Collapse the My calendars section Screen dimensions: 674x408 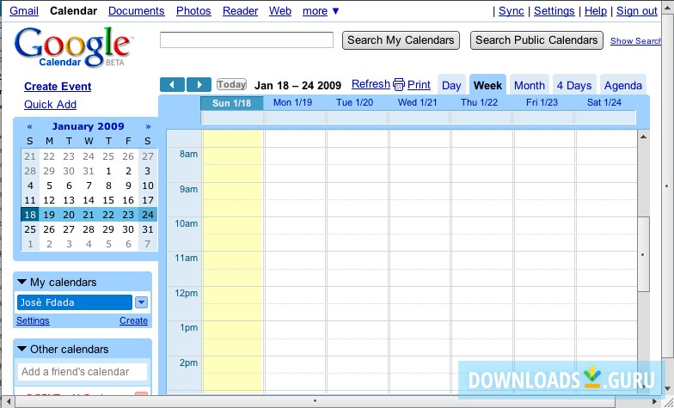[x=22, y=282]
